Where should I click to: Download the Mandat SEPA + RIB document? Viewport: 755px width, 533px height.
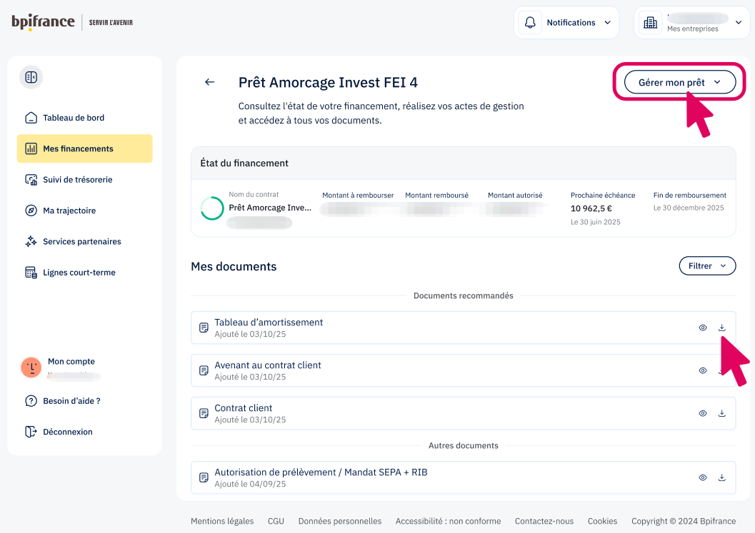(x=721, y=477)
